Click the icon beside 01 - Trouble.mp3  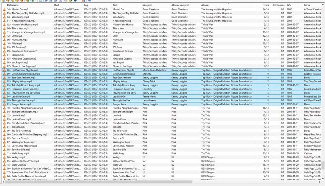4,127
